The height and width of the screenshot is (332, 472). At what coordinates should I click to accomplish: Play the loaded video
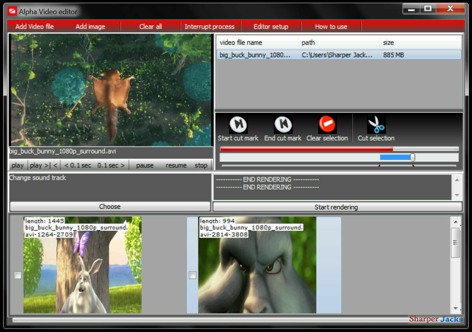pyautogui.click(x=18, y=165)
